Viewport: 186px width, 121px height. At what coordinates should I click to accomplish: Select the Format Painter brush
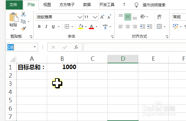click(23, 29)
